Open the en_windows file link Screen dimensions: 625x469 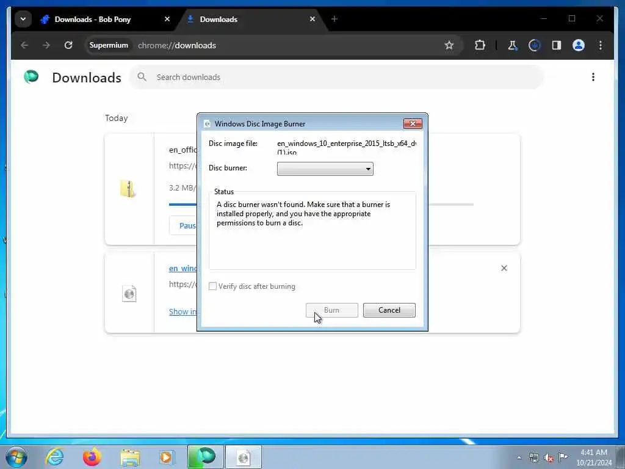coord(182,269)
